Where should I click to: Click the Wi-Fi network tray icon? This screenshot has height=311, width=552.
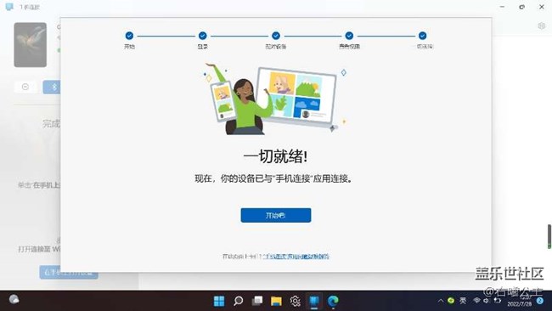tap(476, 301)
